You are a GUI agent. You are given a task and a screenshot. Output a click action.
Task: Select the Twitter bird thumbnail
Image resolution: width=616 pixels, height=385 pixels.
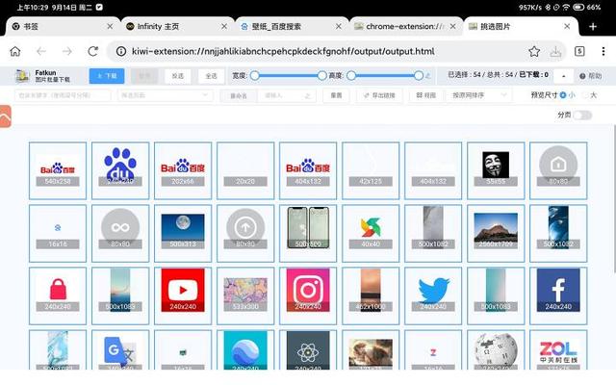[x=433, y=295]
